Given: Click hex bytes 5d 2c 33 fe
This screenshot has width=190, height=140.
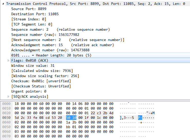Looking at the screenshot, I should [x=26, y=118].
